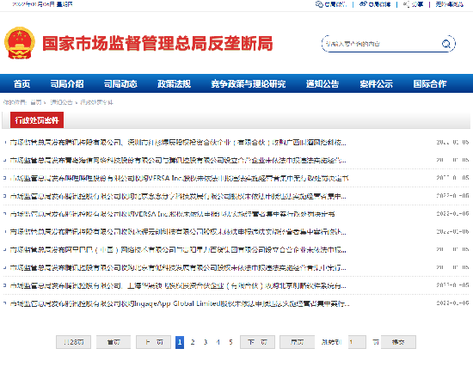The image size is (473, 367).
Task: Click the 提交 submit button for page jump
Action: coord(398,342)
